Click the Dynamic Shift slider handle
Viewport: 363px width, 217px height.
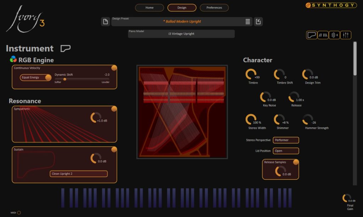[65, 79]
